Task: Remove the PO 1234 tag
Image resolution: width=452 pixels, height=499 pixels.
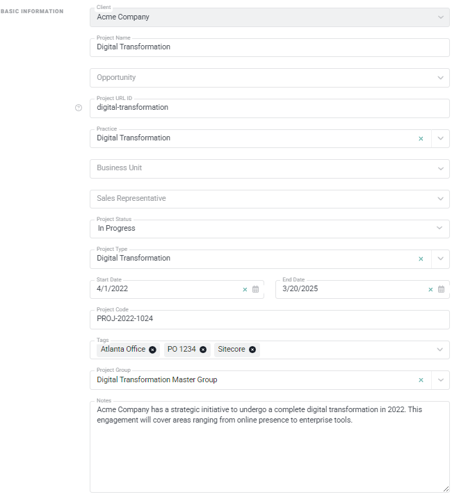Action: tap(203, 350)
